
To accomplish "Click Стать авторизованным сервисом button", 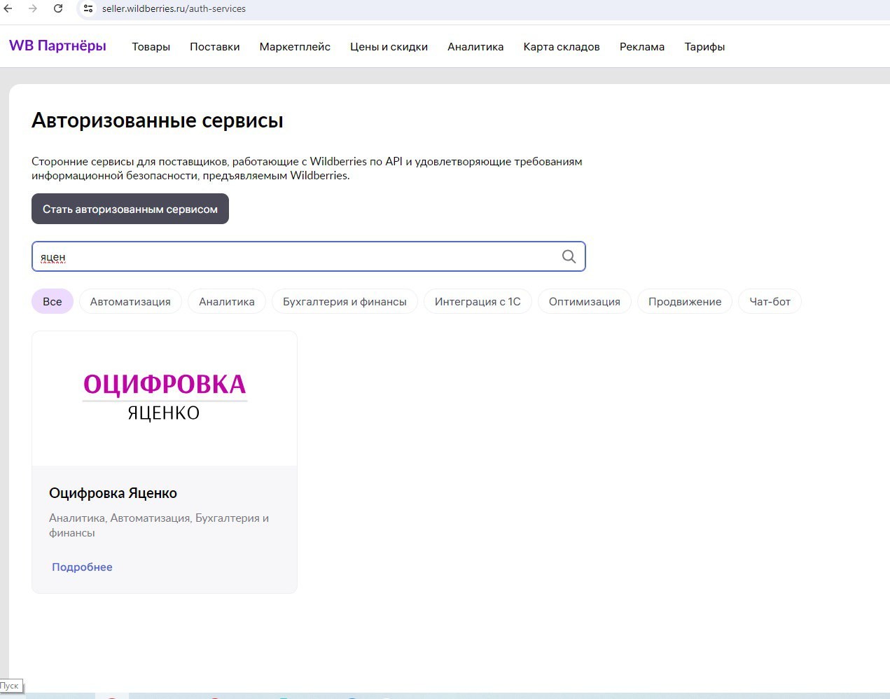I will pyautogui.click(x=130, y=209).
